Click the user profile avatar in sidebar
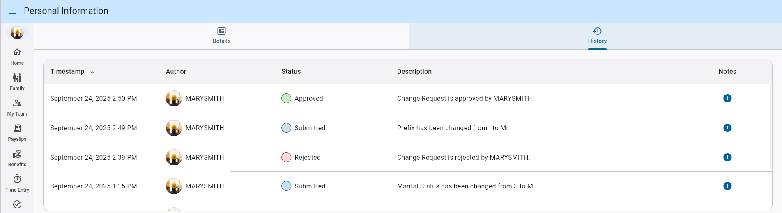782x213 pixels. tap(17, 32)
